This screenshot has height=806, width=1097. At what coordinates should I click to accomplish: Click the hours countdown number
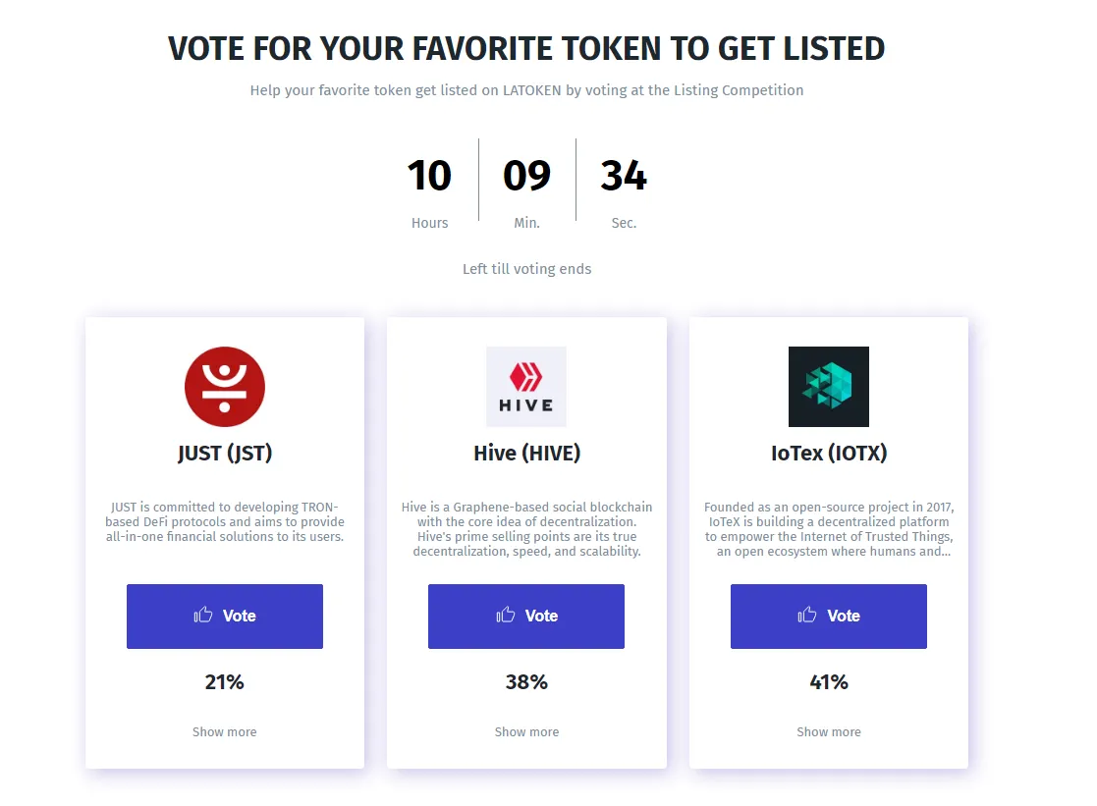429,175
